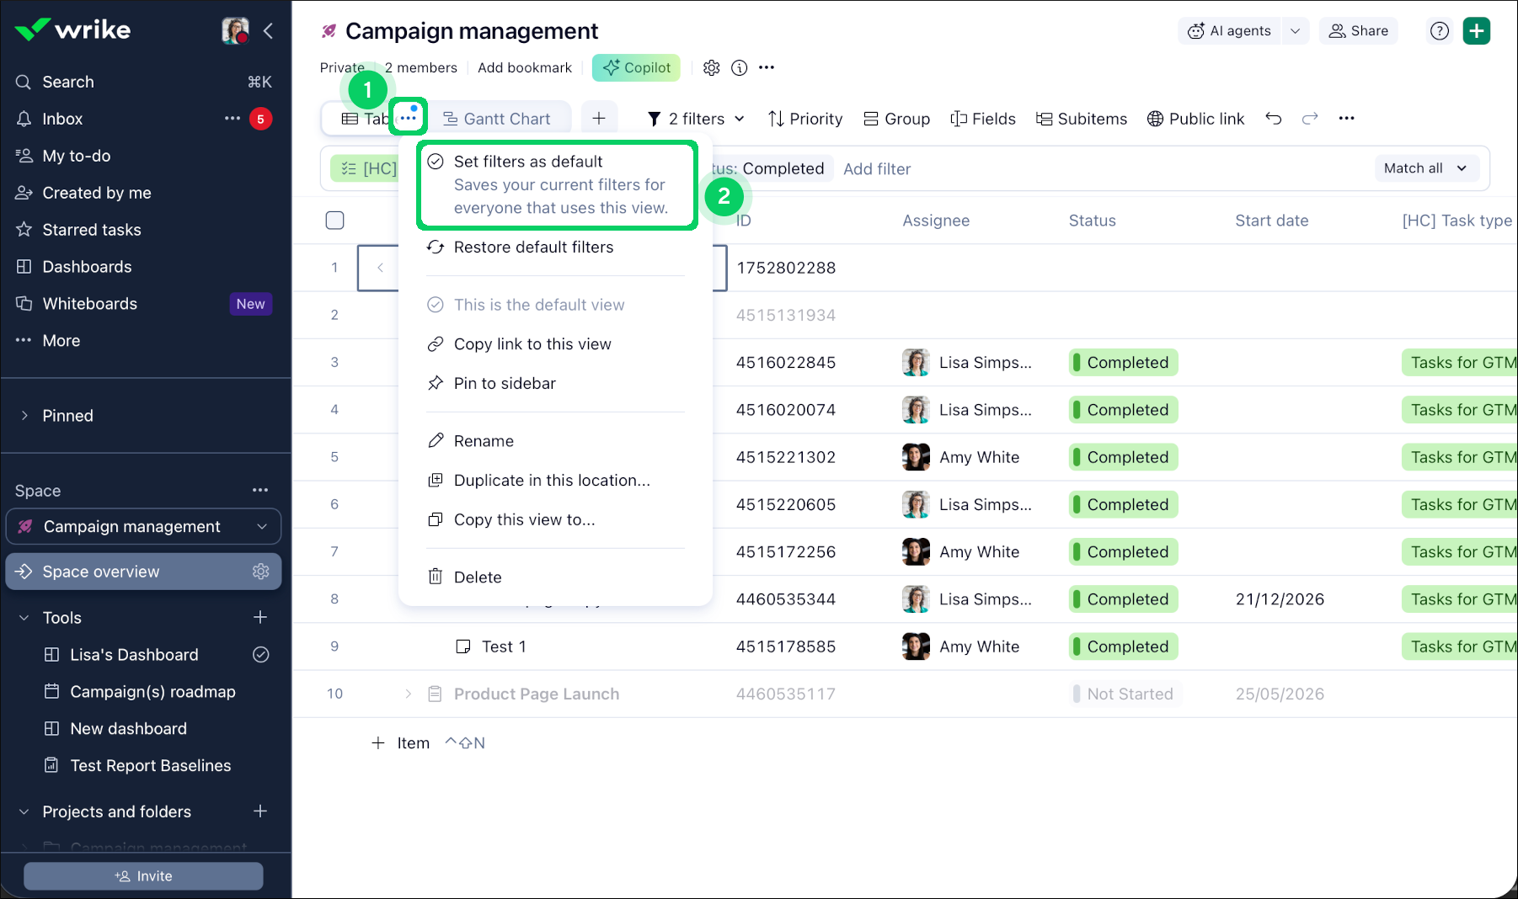The width and height of the screenshot is (1518, 899).
Task: Collapse Projects and folders section
Action: [x=24, y=811]
